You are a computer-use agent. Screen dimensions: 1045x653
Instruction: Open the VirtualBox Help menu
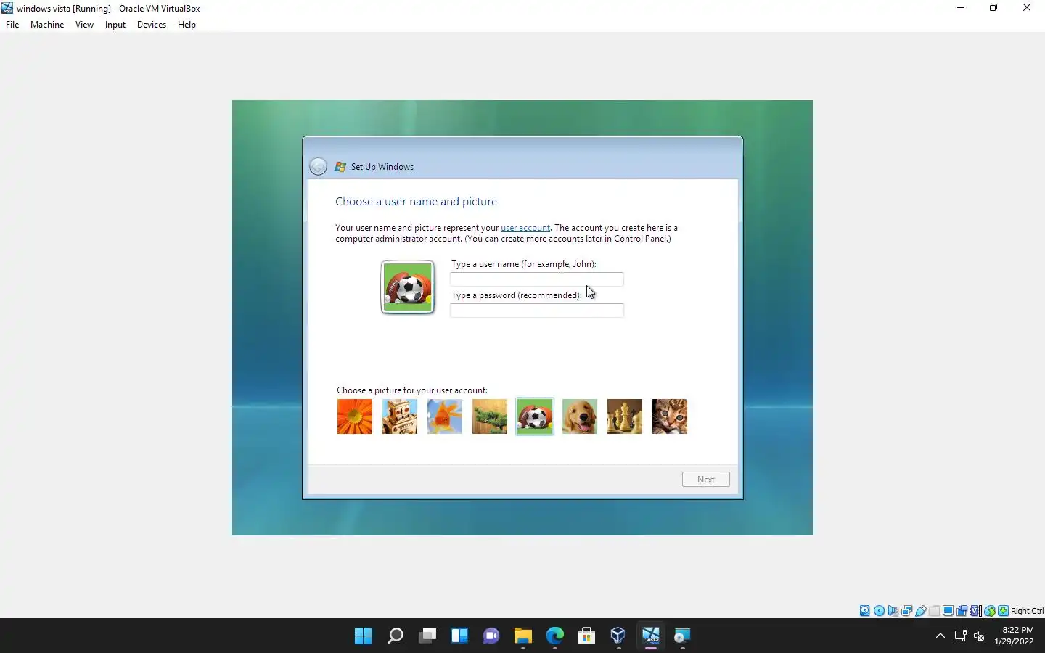click(187, 25)
